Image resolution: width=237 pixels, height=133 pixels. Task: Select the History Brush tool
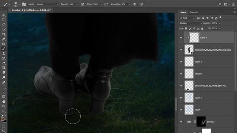4,58
